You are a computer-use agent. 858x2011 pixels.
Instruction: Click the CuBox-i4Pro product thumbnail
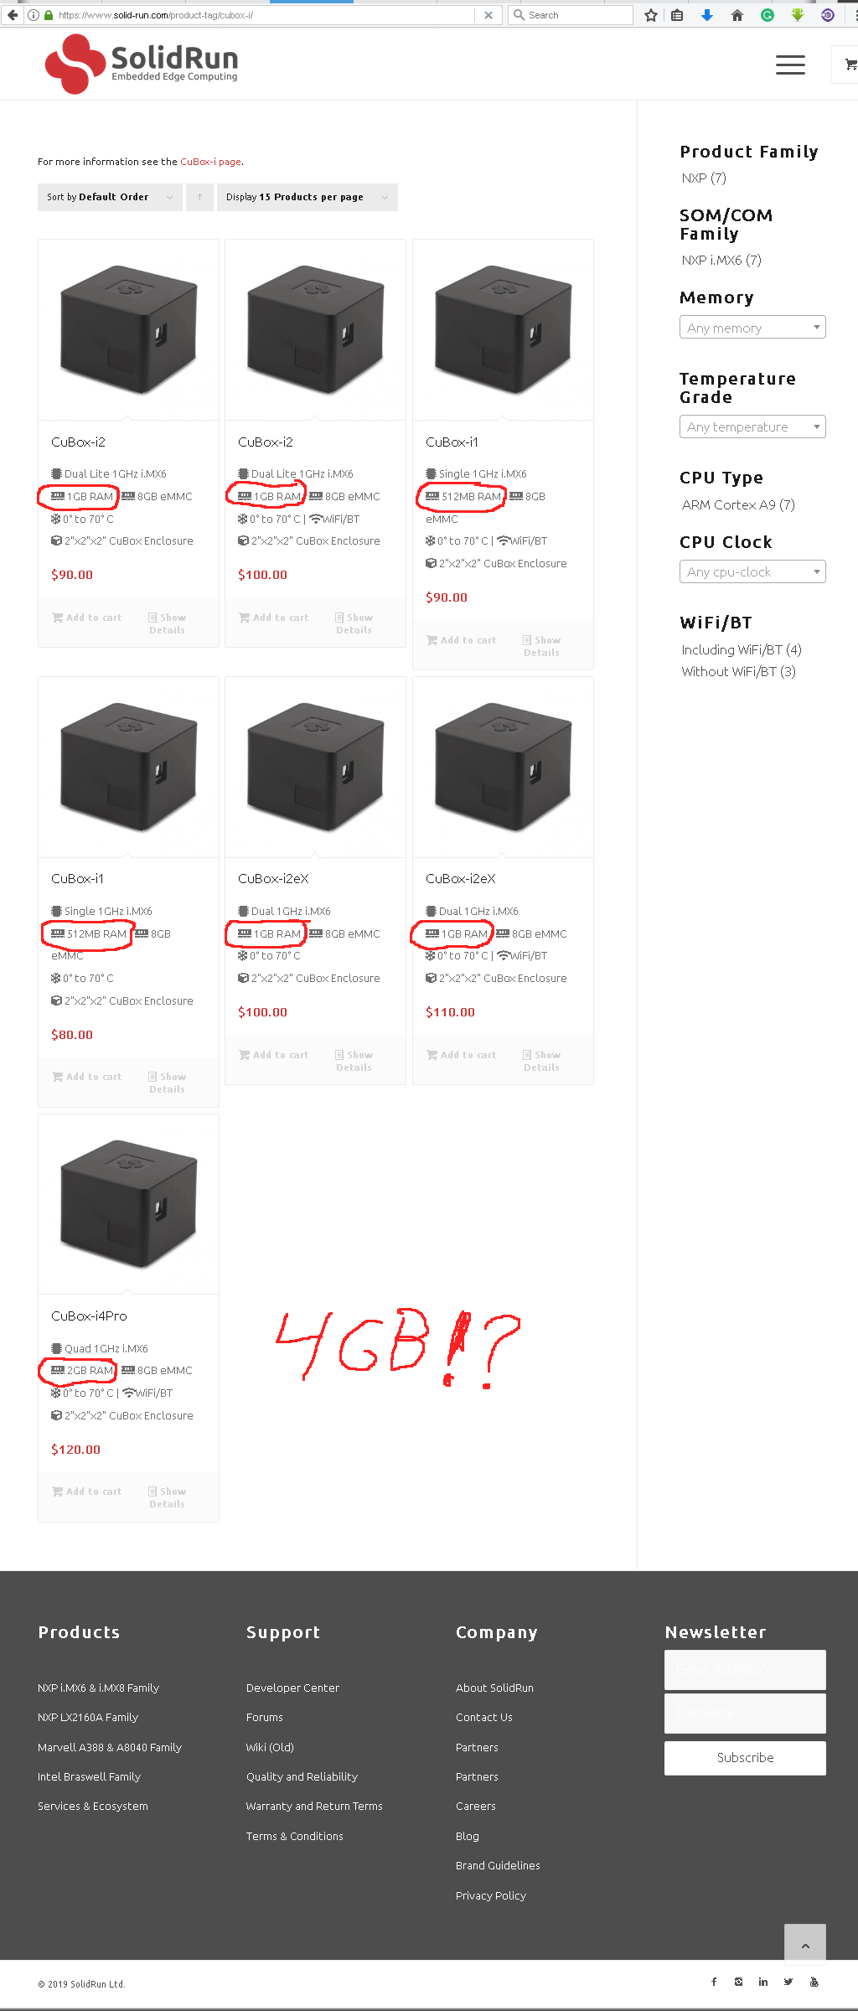click(x=128, y=1204)
